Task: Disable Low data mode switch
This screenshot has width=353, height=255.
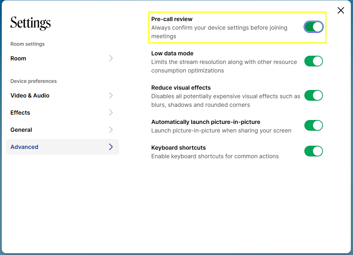Action: click(313, 61)
